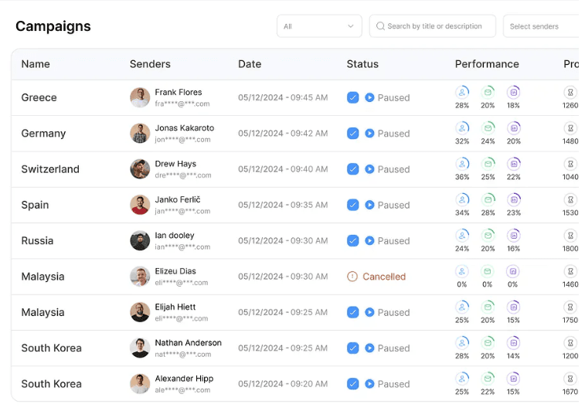The image size is (585, 411).
Task: Click the date 05/12/2024 - 09:45 AM
Action: (x=283, y=97)
